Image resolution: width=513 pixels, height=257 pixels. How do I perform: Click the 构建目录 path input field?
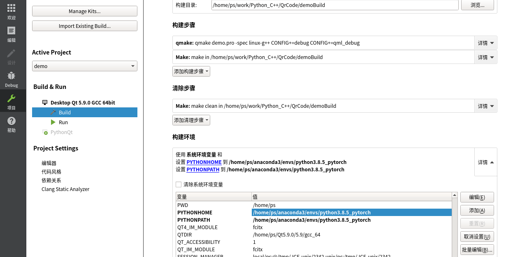click(x=335, y=5)
